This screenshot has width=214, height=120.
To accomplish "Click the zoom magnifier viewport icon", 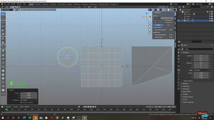I will pos(150,23).
